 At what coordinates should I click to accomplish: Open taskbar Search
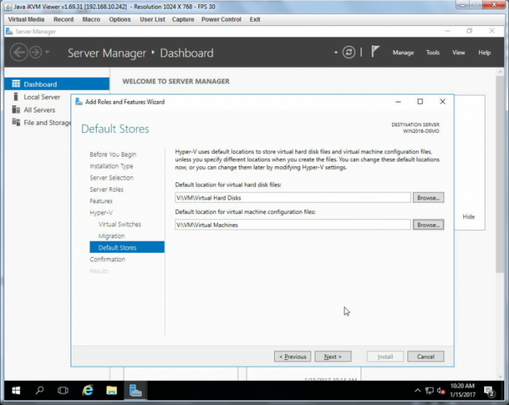pos(39,390)
